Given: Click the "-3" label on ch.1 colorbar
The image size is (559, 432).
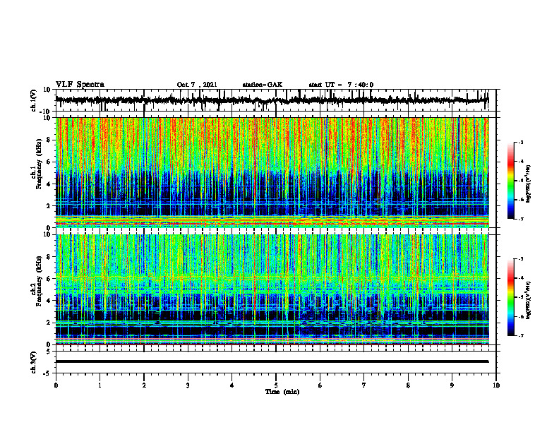Looking at the screenshot, I should (x=520, y=142).
